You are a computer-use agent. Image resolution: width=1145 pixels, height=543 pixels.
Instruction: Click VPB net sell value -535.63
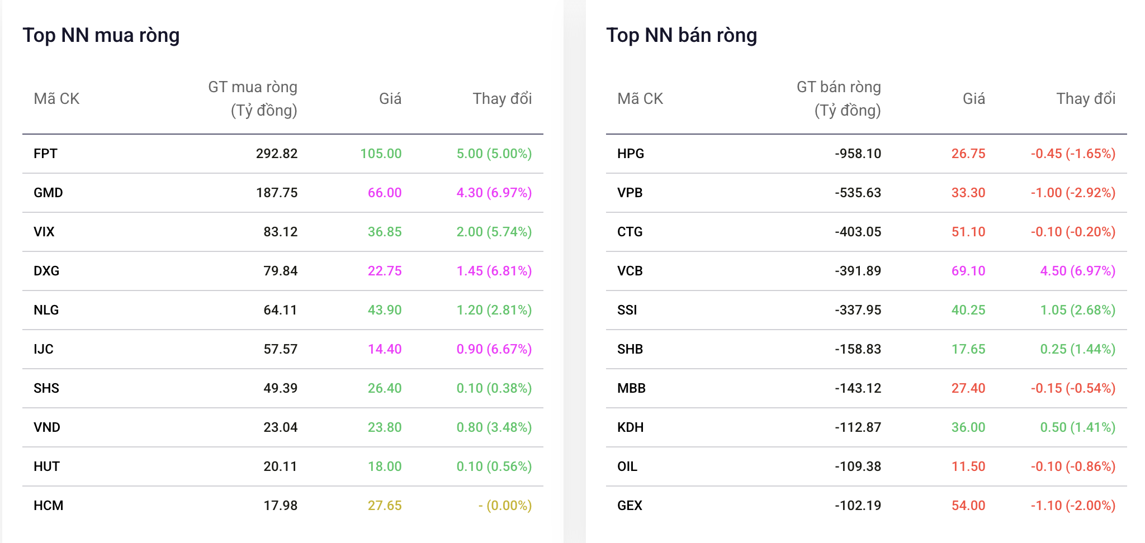click(x=858, y=193)
